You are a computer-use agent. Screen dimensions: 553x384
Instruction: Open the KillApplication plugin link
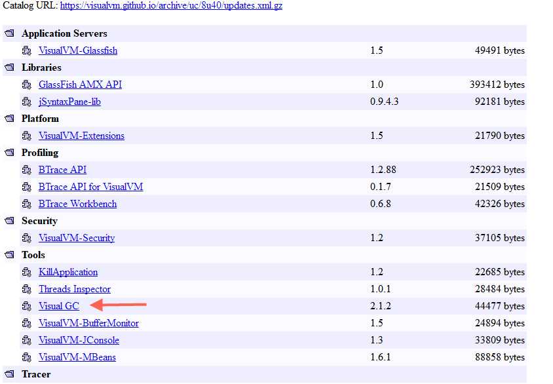pos(68,272)
